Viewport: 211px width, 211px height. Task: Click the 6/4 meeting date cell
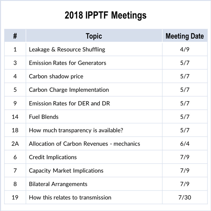pos(185,143)
